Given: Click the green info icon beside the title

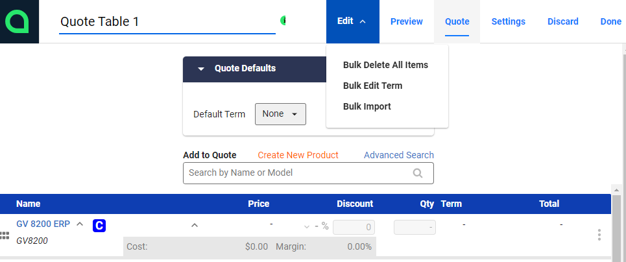Looking at the screenshot, I should point(283,20).
